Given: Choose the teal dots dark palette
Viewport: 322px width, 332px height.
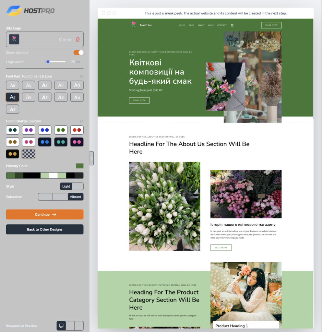Looking at the screenshot, I should tap(61, 142).
